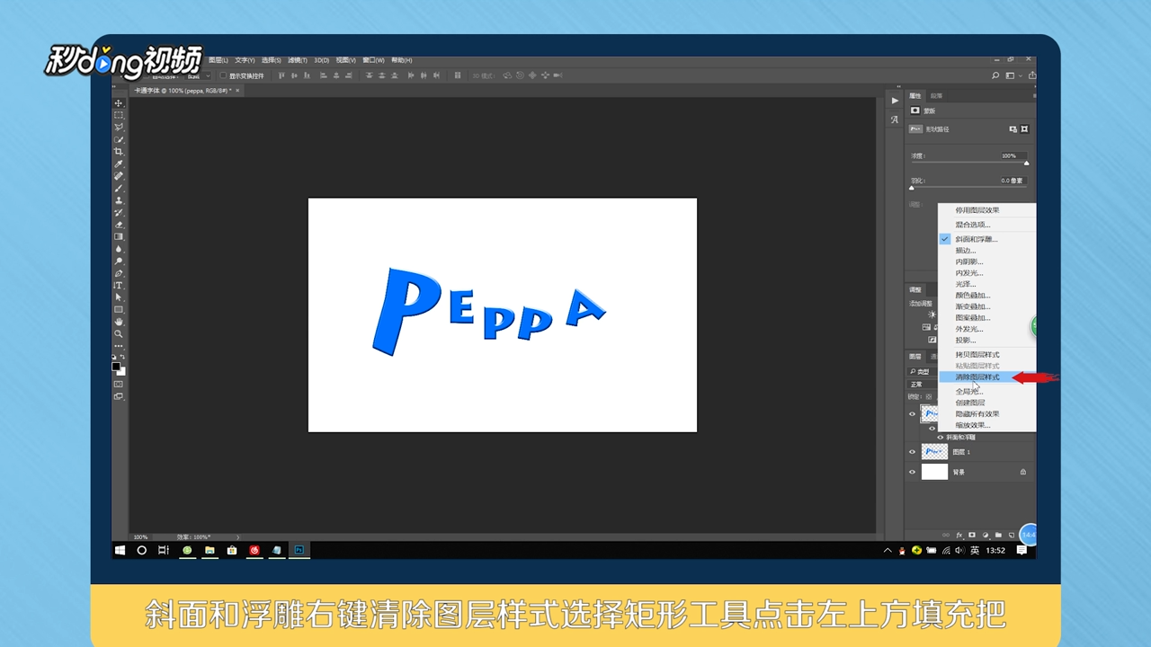Click the add layer mask icon

pyautogui.click(x=972, y=535)
